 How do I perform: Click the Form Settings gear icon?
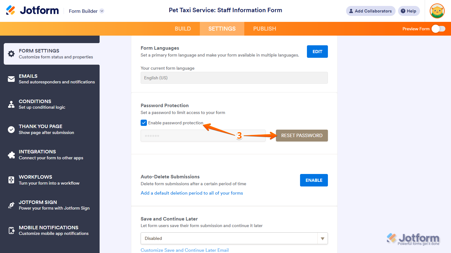[11, 54]
